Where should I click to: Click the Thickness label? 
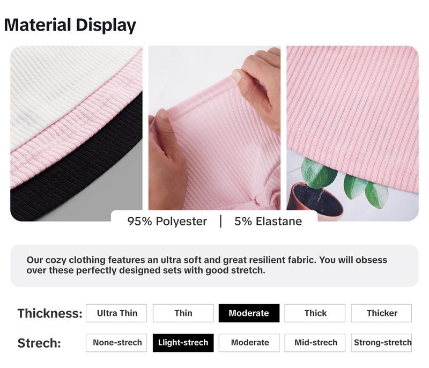pyautogui.click(x=50, y=313)
